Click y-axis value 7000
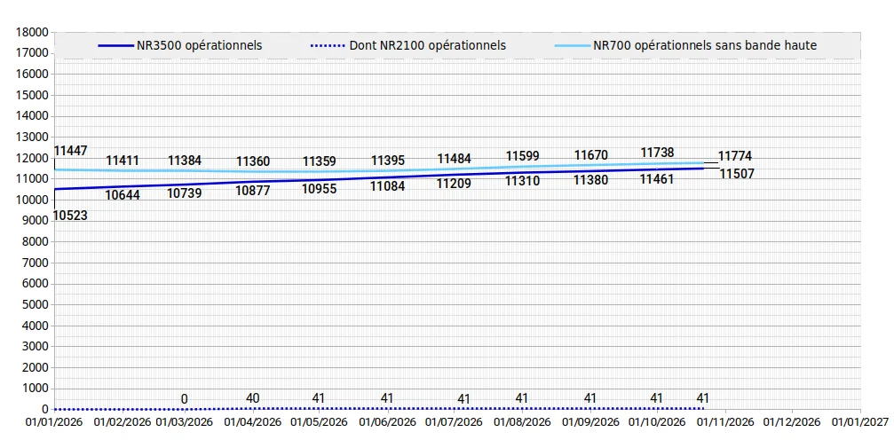This screenshot has width=894, height=440. [37, 263]
